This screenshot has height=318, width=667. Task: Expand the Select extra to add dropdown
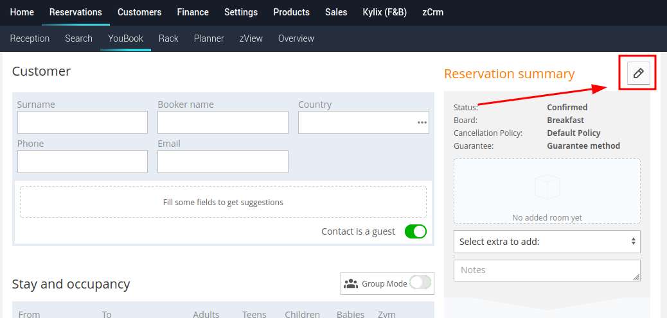pos(547,242)
